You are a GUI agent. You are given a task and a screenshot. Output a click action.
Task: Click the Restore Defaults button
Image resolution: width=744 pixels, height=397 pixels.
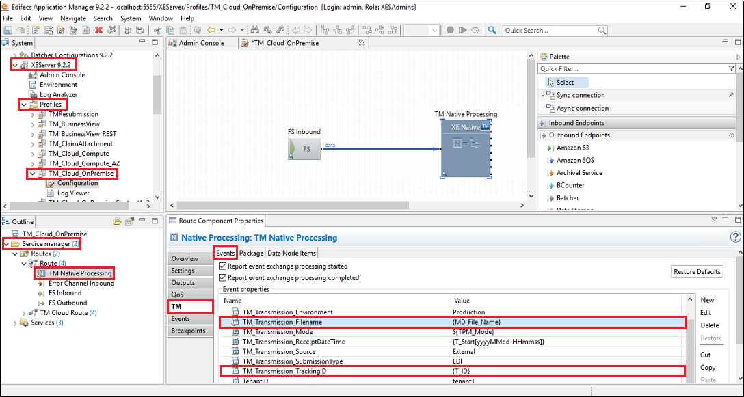click(697, 272)
